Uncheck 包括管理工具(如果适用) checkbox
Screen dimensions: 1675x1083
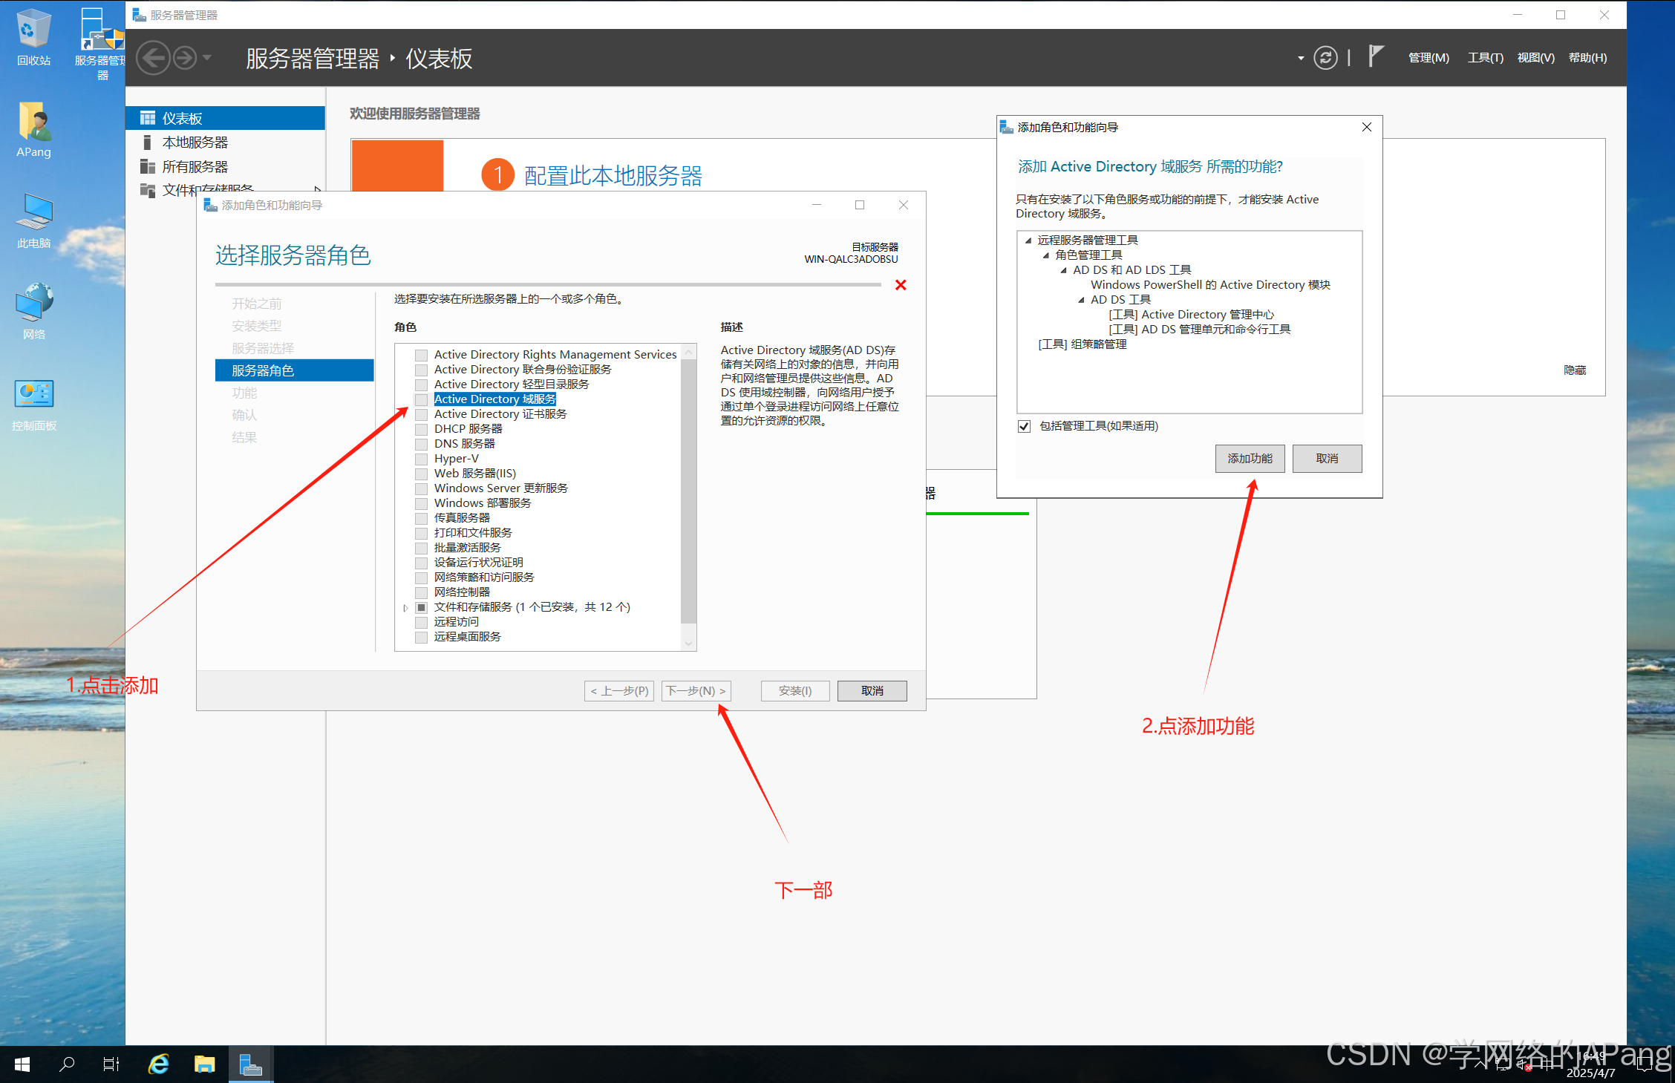click(x=1024, y=426)
